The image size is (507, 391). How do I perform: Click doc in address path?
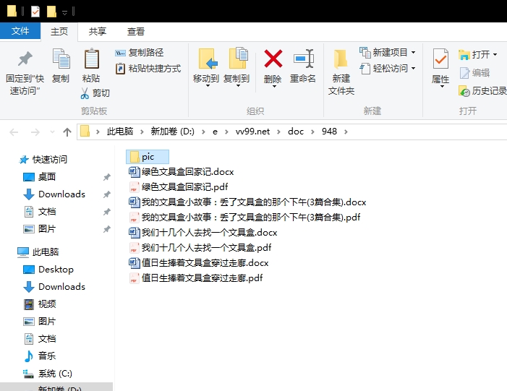click(x=296, y=132)
